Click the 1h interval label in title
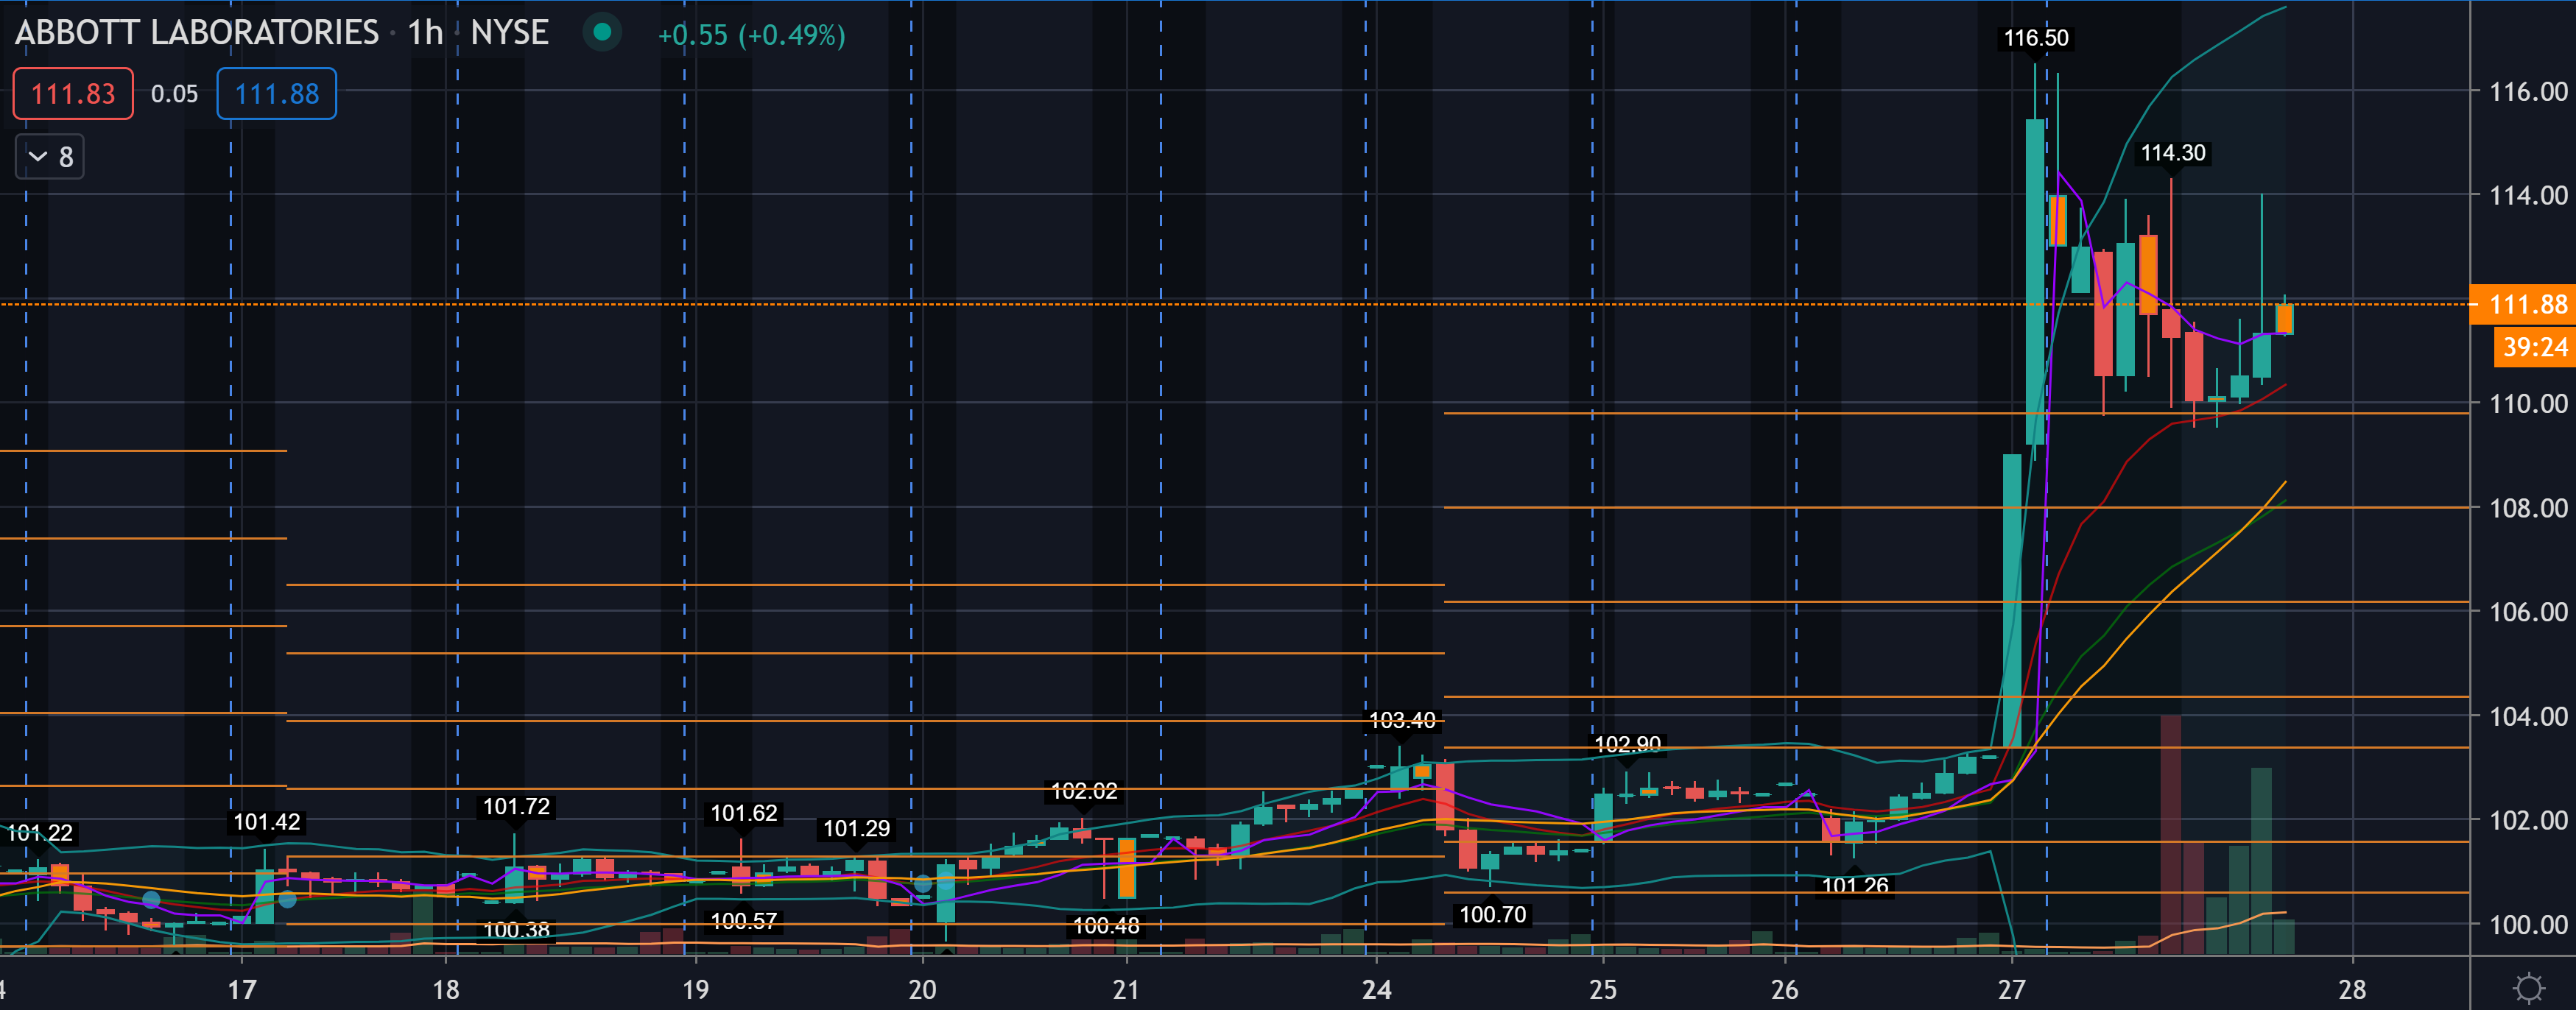The image size is (2576, 1010). [425, 33]
